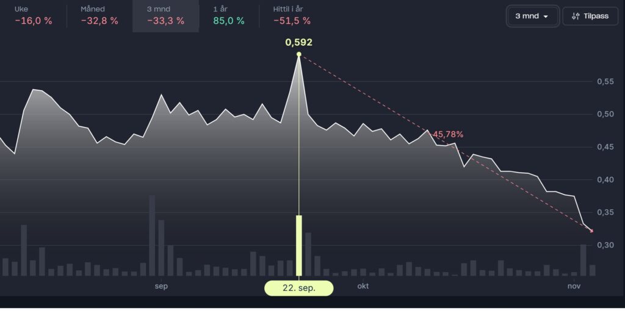Click the sep label on the time axis
The height and width of the screenshot is (311, 625).
161,286
